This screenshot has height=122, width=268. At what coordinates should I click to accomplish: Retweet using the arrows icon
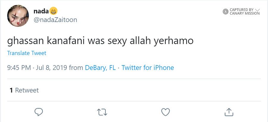(x=102, y=112)
